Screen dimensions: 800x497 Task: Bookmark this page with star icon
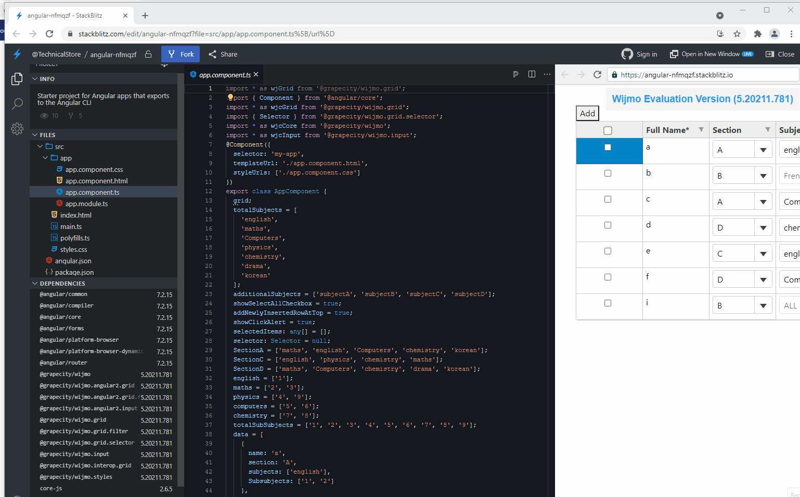tap(737, 34)
